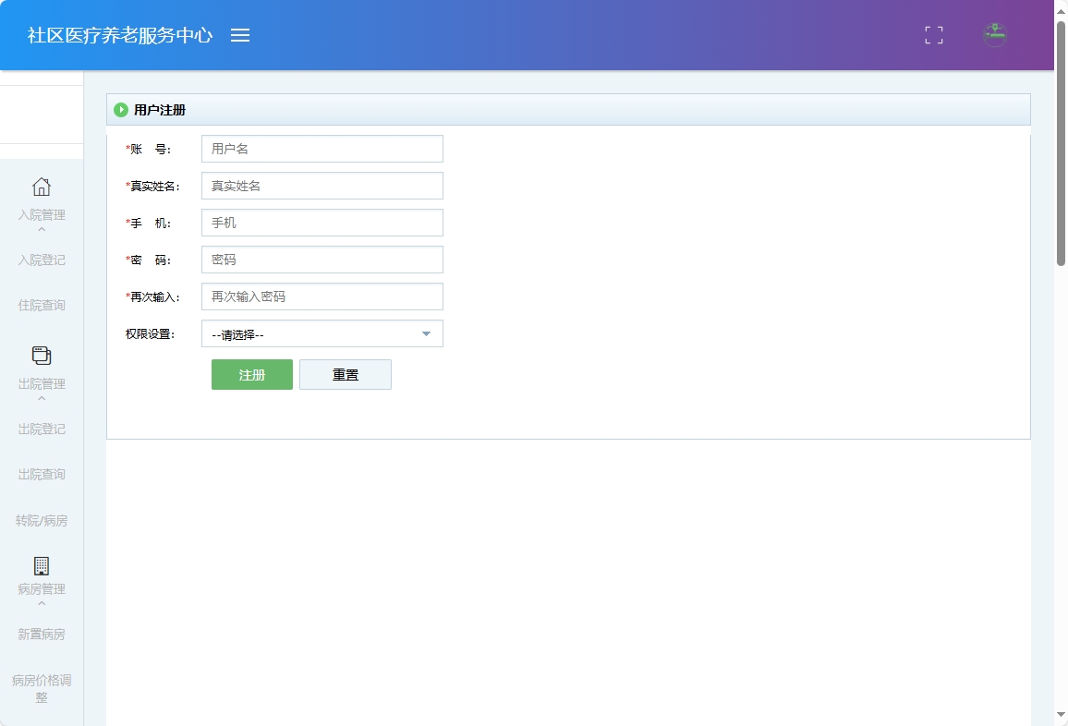Select 出院查询 in the sidebar
The image size is (1068, 726).
point(42,474)
